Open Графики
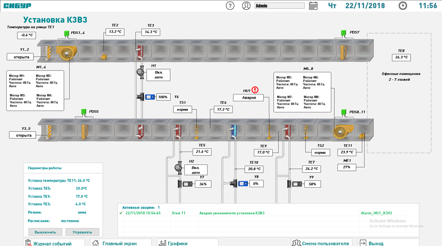Image resolution: width=442 pixels, height=246 pixels. click(188, 242)
